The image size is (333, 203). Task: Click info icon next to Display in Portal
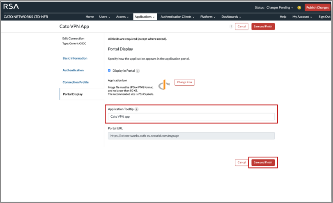tap(138, 71)
